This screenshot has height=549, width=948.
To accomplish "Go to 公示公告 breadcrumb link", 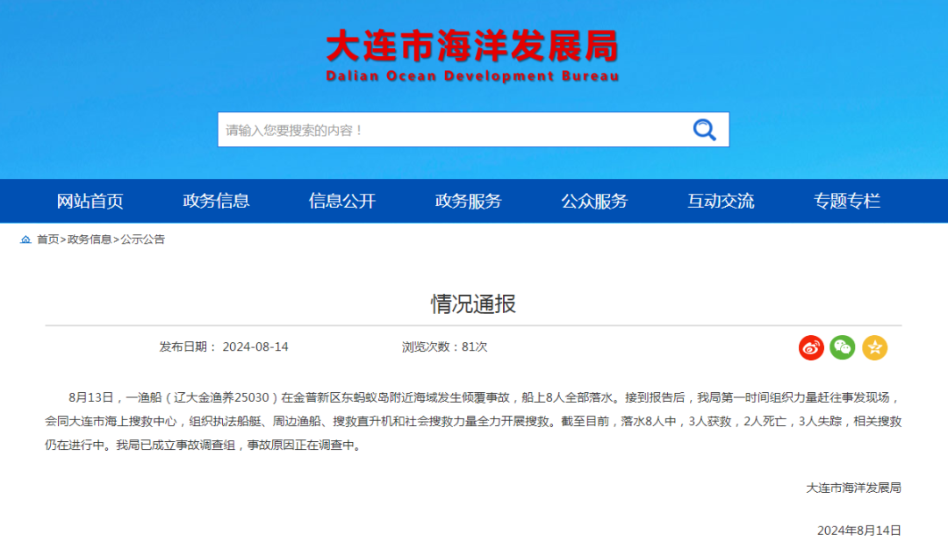I will [143, 239].
